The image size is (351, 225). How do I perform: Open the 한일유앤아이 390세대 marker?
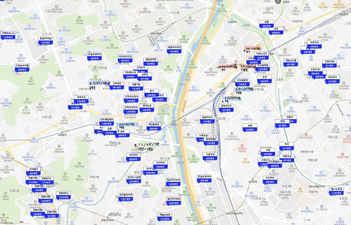(95, 56)
